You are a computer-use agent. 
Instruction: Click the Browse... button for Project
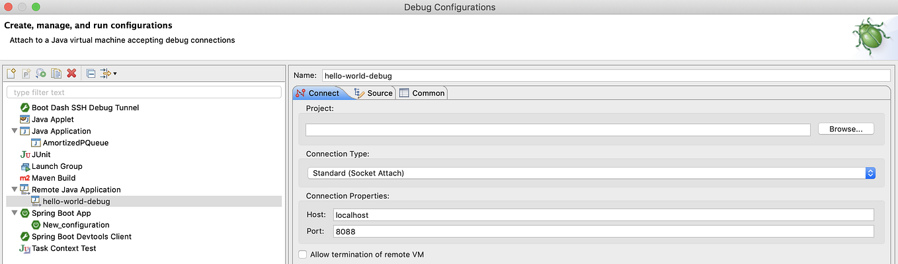point(846,129)
